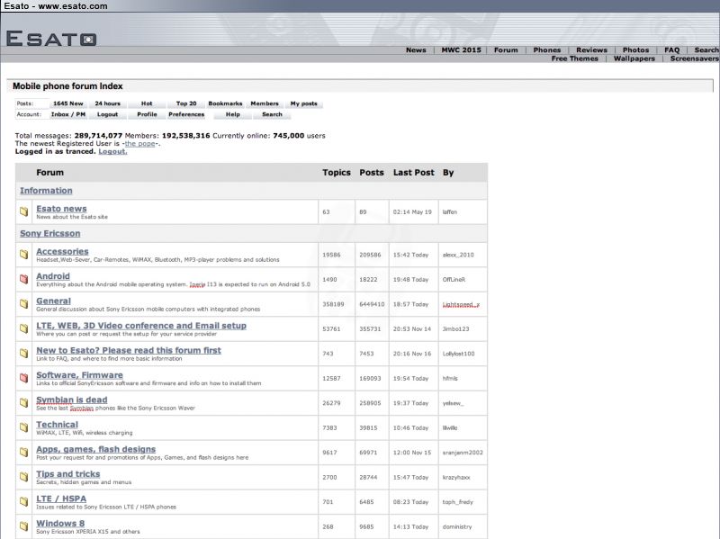
Task: Click the folder icon beside New to Esato
Action: [24, 354]
